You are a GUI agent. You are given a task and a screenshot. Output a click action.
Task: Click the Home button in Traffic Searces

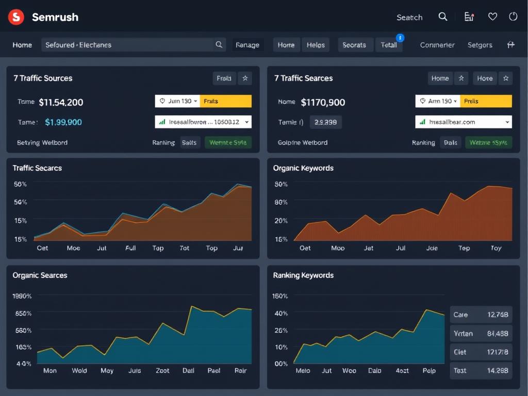440,78
